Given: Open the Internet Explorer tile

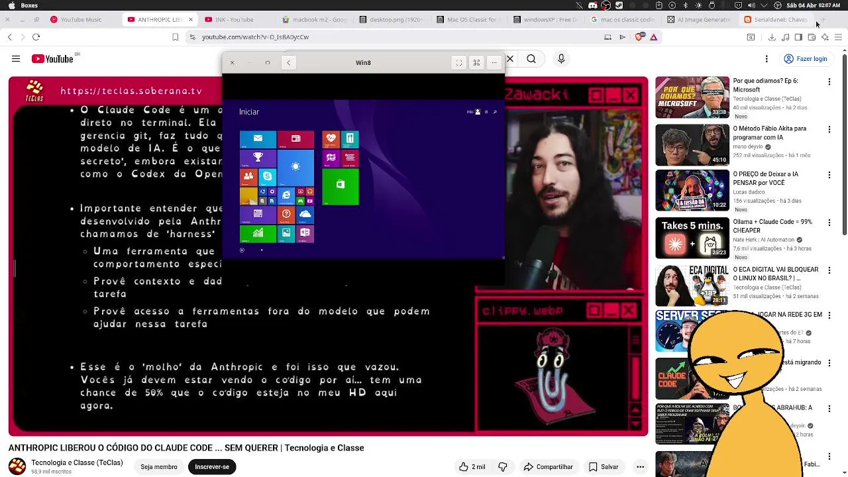Looking at the screenshot, I should pyautogui.click(x=286, y=195).
